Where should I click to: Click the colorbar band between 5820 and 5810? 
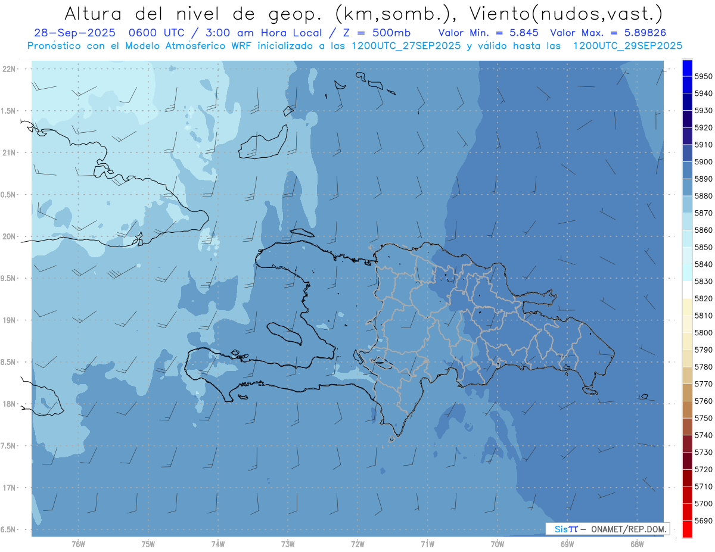[687, 307]
